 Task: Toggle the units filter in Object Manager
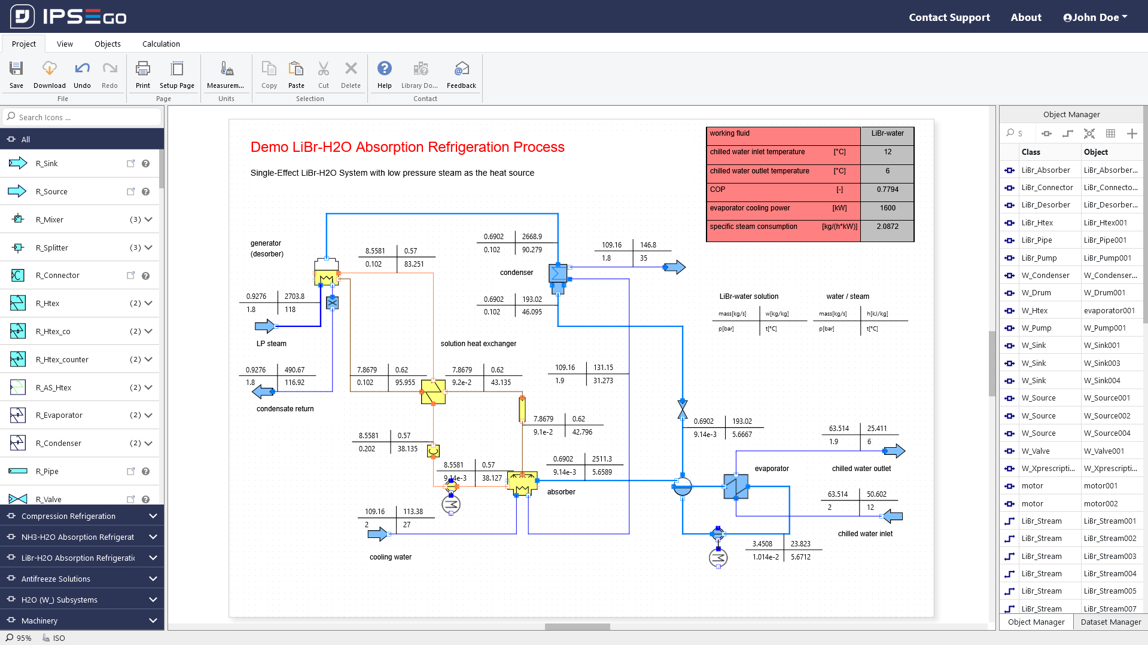tap(1046, 134)
